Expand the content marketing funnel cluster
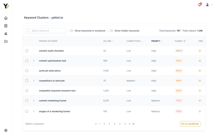 (x=34, y=100)
